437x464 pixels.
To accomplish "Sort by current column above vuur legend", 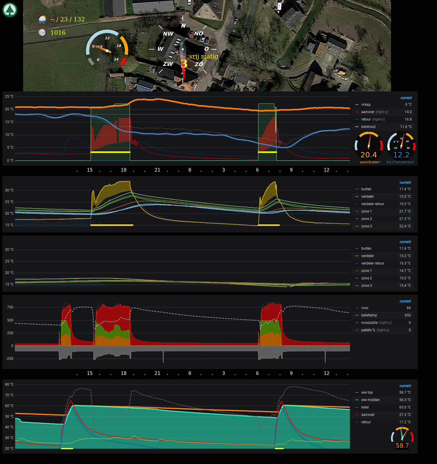I will pyautogui.click(x=405, y=301).
